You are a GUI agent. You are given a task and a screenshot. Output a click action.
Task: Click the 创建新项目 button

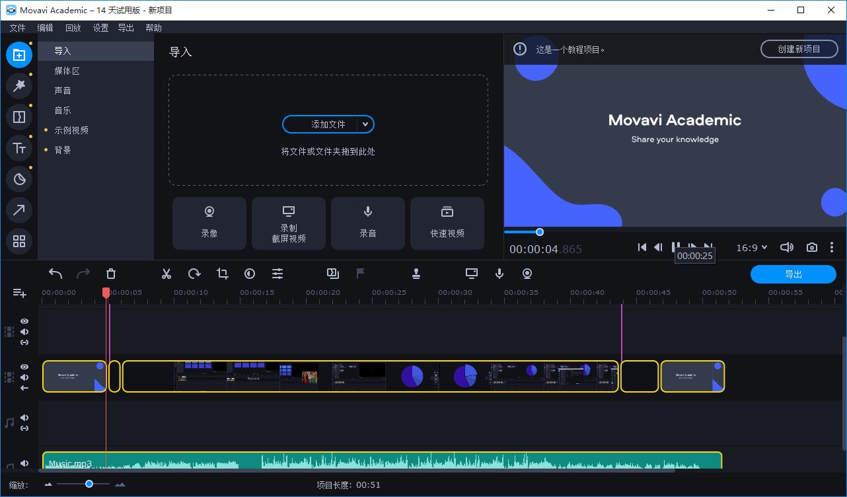[799, 49]
